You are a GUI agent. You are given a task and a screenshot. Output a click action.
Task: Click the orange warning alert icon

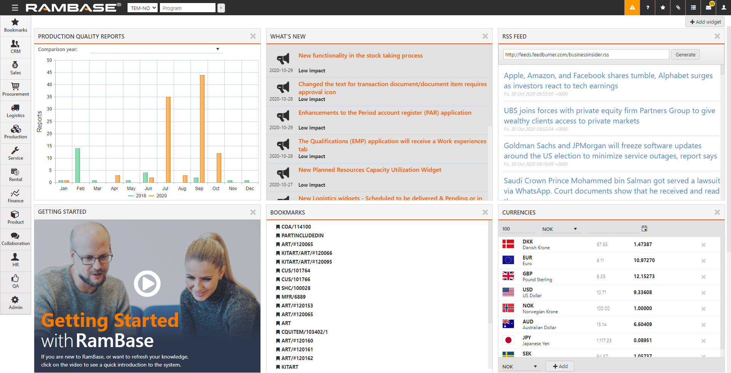coord(632,8)
